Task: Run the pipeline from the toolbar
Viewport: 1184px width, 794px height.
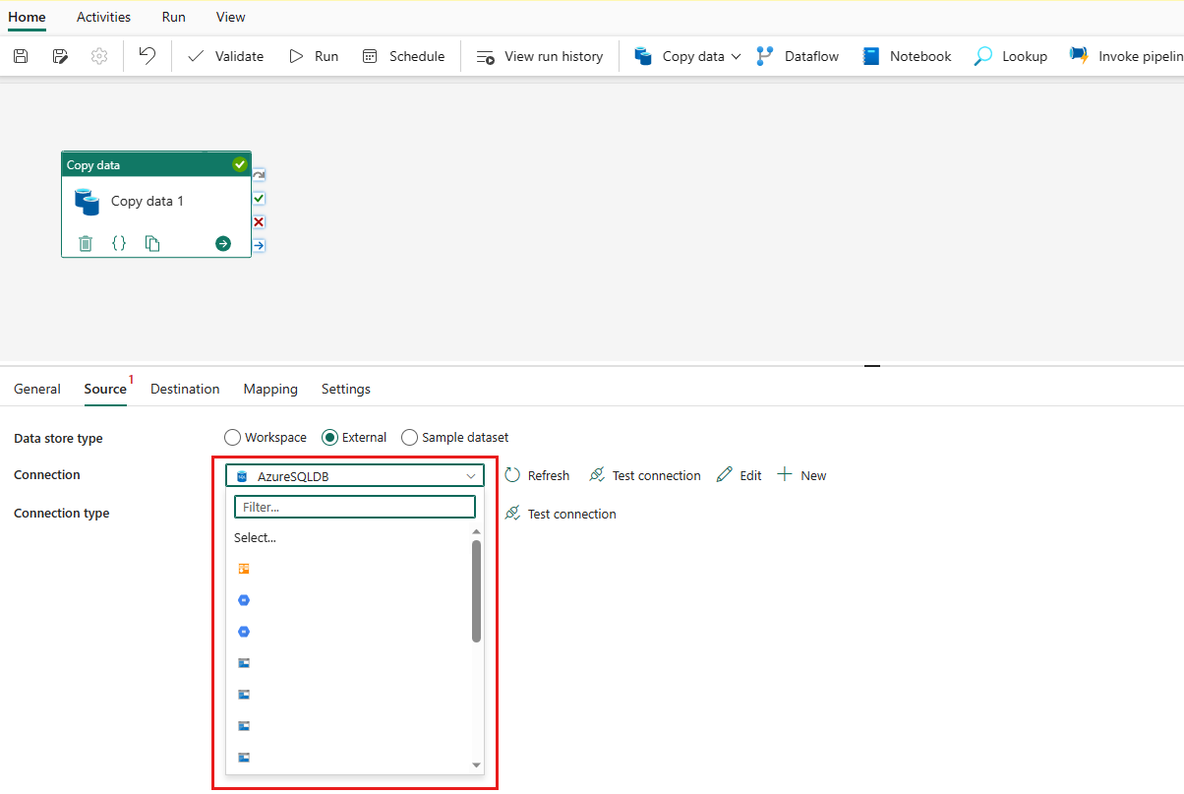Action: point(314,56)
